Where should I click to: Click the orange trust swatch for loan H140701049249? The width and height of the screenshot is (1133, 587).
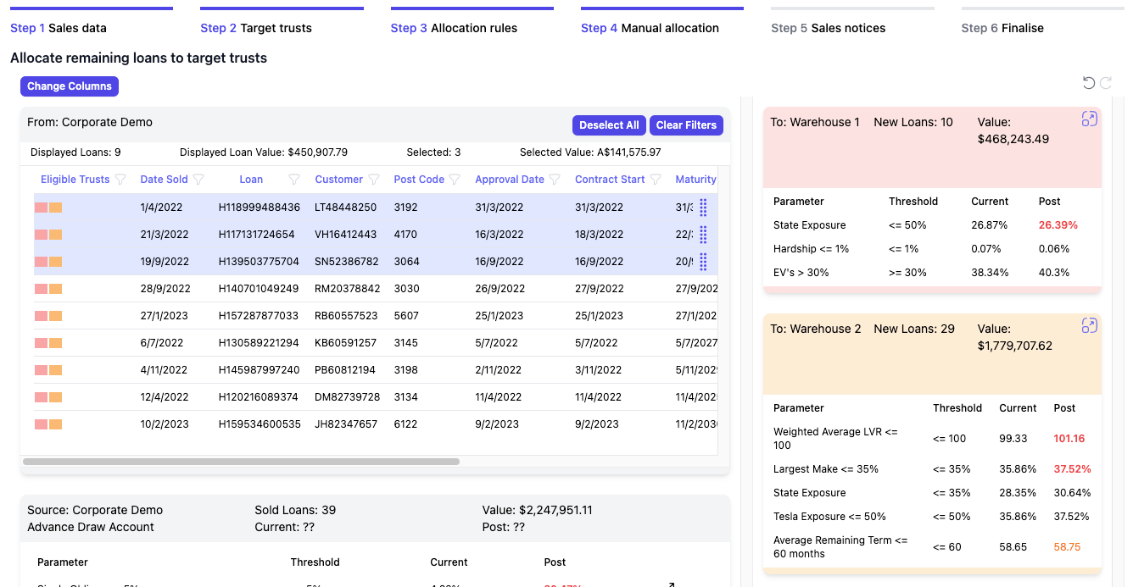pyautogui.click(x=55, y=289)
